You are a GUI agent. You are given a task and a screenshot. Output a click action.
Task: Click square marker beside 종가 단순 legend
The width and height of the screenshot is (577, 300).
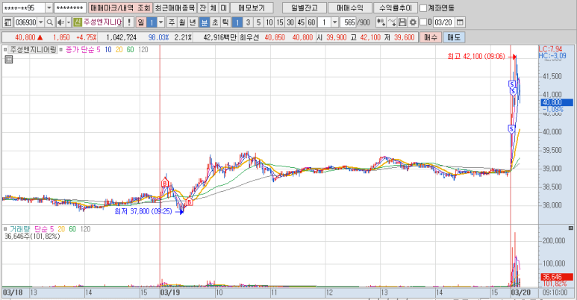pyautogui.click(x=61, y=49)
